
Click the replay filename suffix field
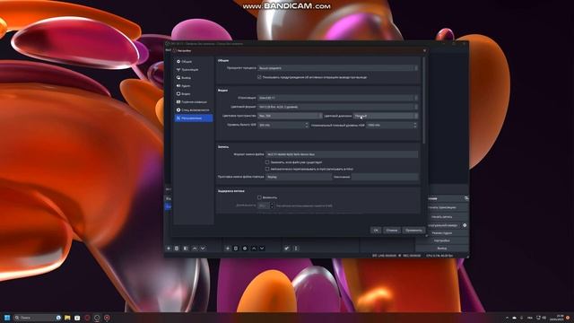point(385,177)
